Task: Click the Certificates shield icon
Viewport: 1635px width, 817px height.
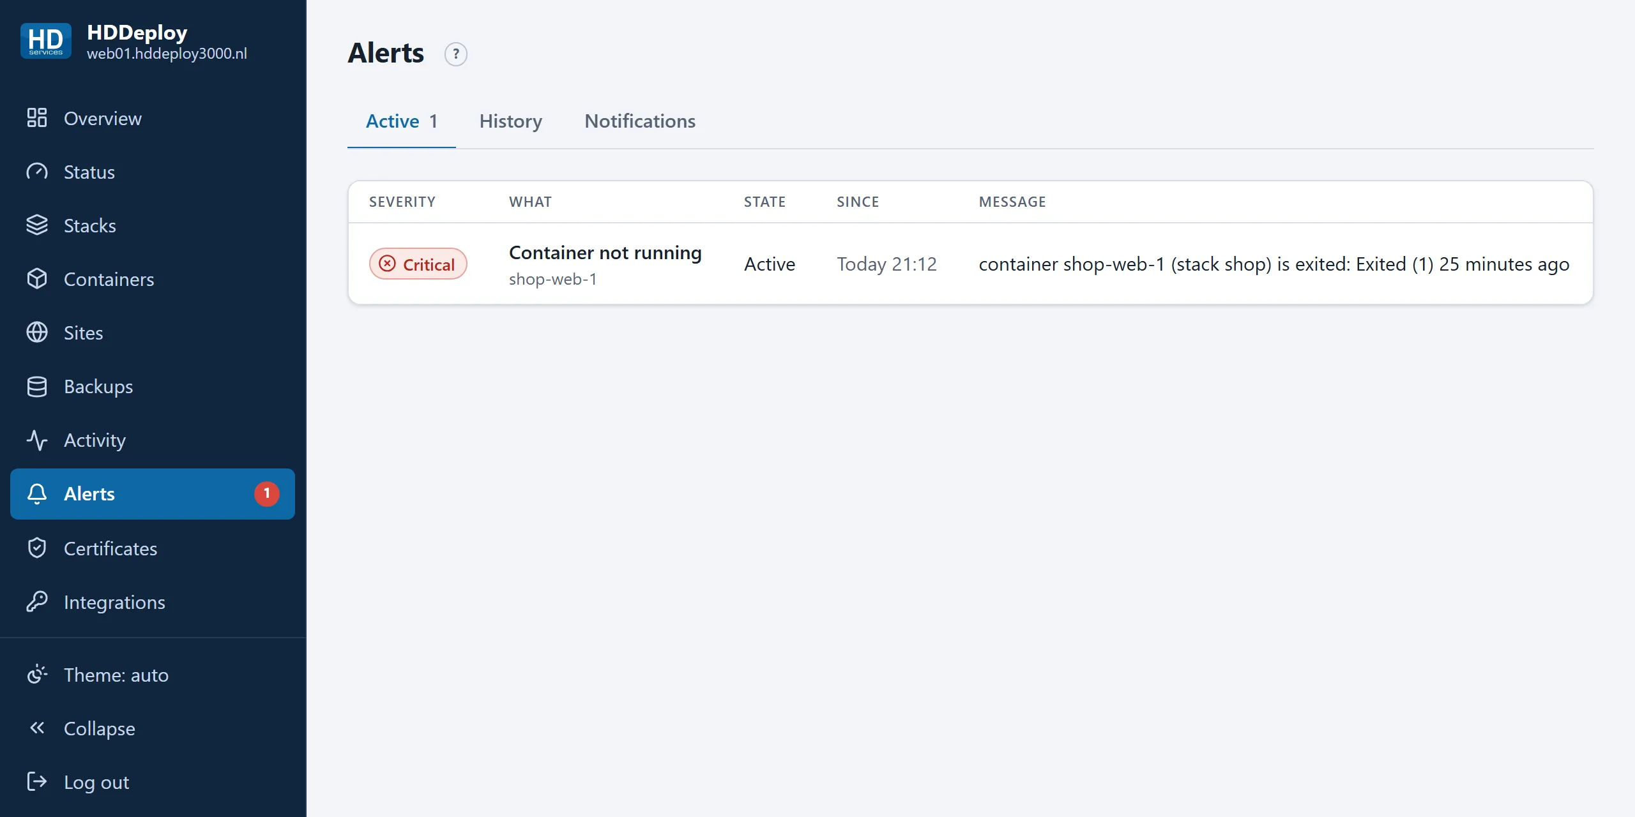Action: click(37, 548)
